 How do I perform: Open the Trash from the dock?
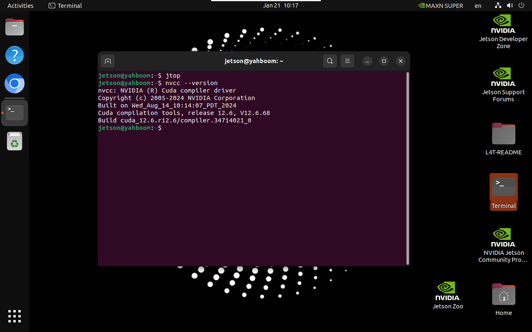coord(15,142)
